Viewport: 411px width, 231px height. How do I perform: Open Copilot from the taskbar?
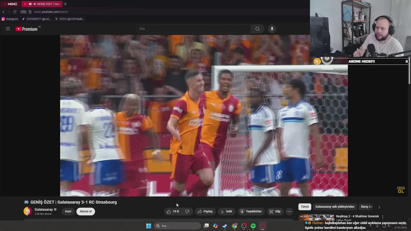(215, 226)
